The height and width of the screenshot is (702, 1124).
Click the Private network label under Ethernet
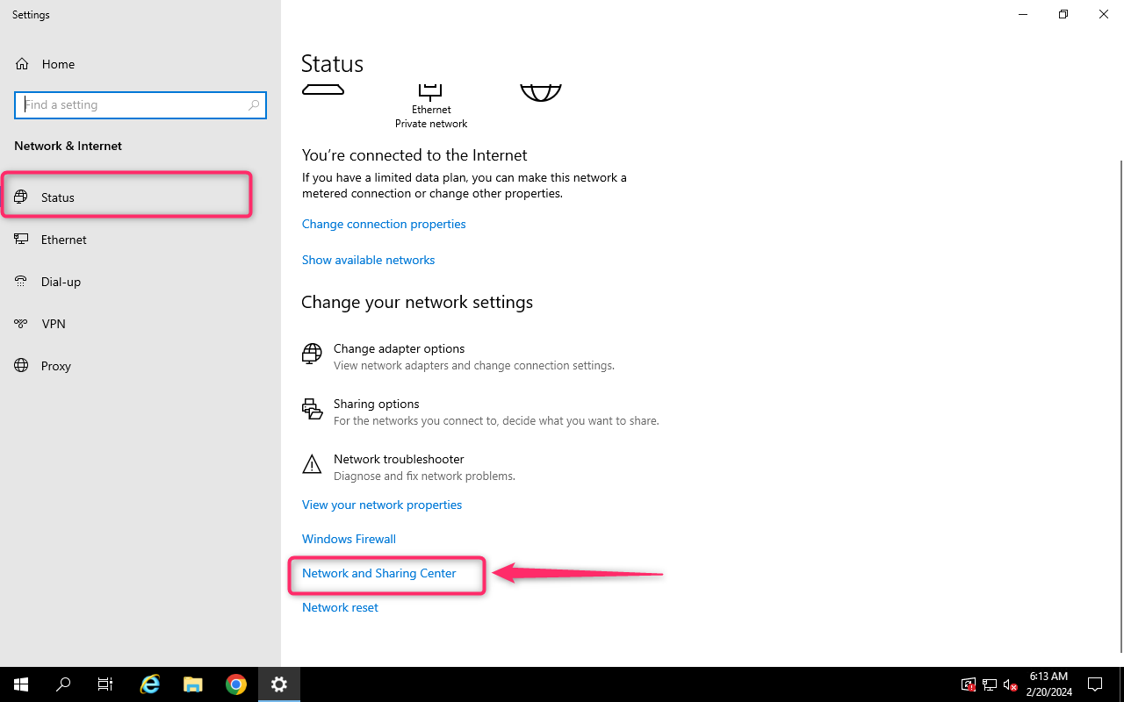(431, 124)
